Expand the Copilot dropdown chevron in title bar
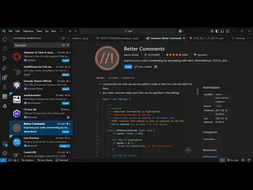 (x=183, y=31)
